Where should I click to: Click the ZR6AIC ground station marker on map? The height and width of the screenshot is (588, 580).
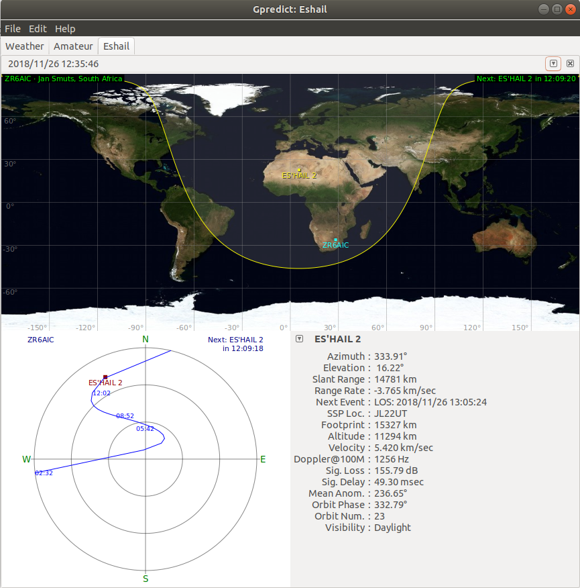[x=335, y=238]
